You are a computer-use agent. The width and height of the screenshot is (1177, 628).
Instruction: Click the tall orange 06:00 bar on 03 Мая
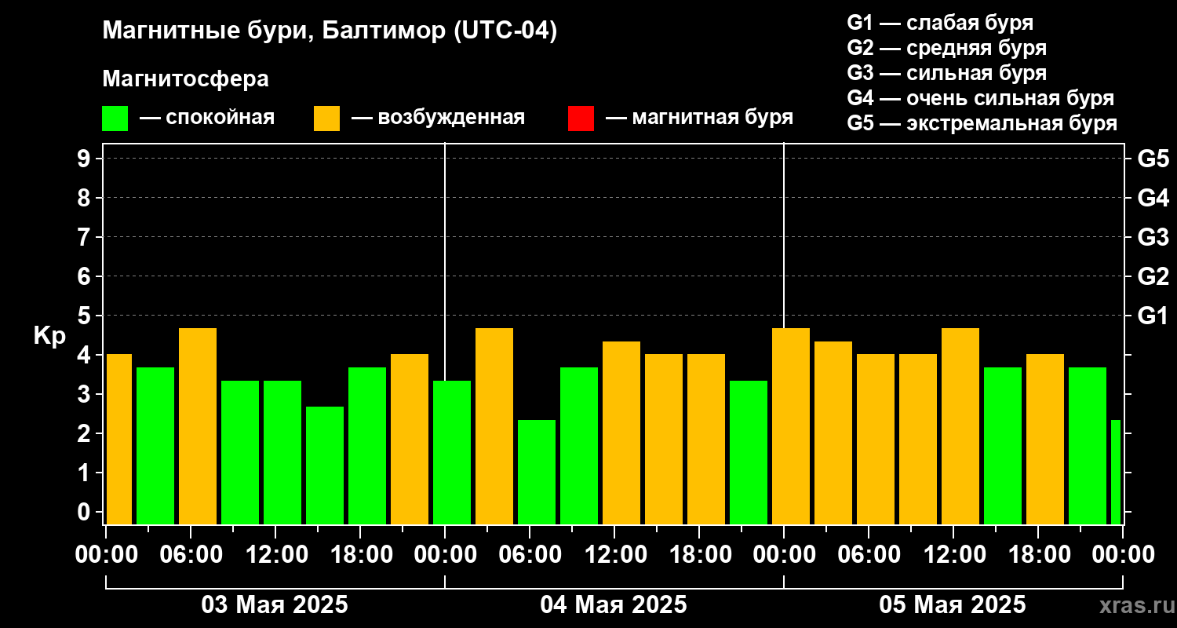[198, 426]
